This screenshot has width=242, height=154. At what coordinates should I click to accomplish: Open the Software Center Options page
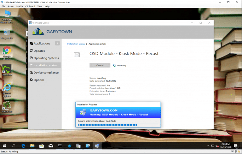coord(39,80)
